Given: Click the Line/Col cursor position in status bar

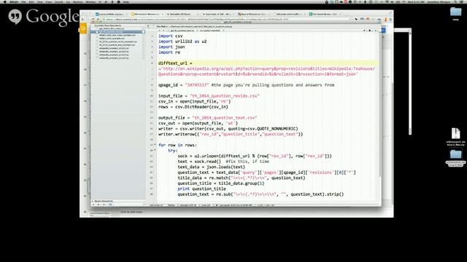Looking at the screenshot, I should pyautogui.click(x=156, y=205).
